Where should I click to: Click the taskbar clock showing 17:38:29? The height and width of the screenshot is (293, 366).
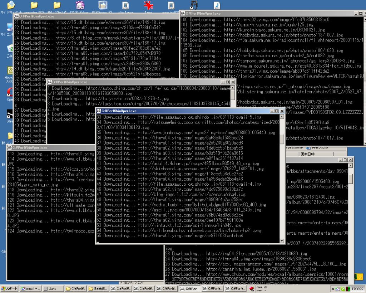tap(356, 289)
